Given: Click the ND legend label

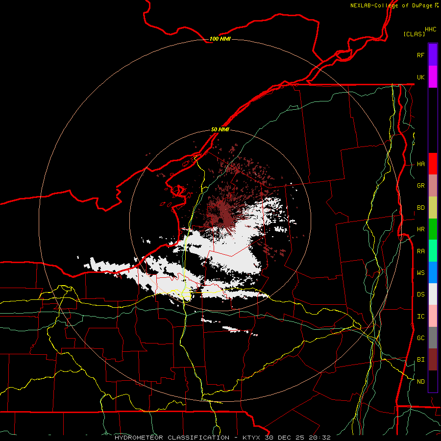Looking at the screenshot, I should tap(420, 381).
